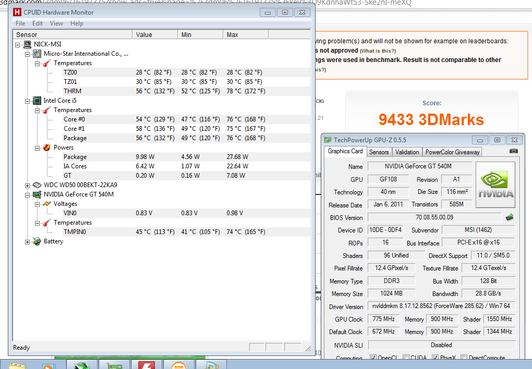
Task: Open Windows Explorer folder from taskbar
Action: [17, 365]
